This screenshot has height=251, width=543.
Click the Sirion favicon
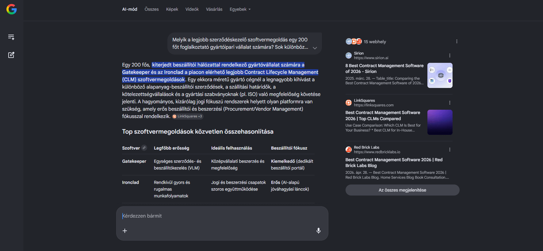[349, 55]
